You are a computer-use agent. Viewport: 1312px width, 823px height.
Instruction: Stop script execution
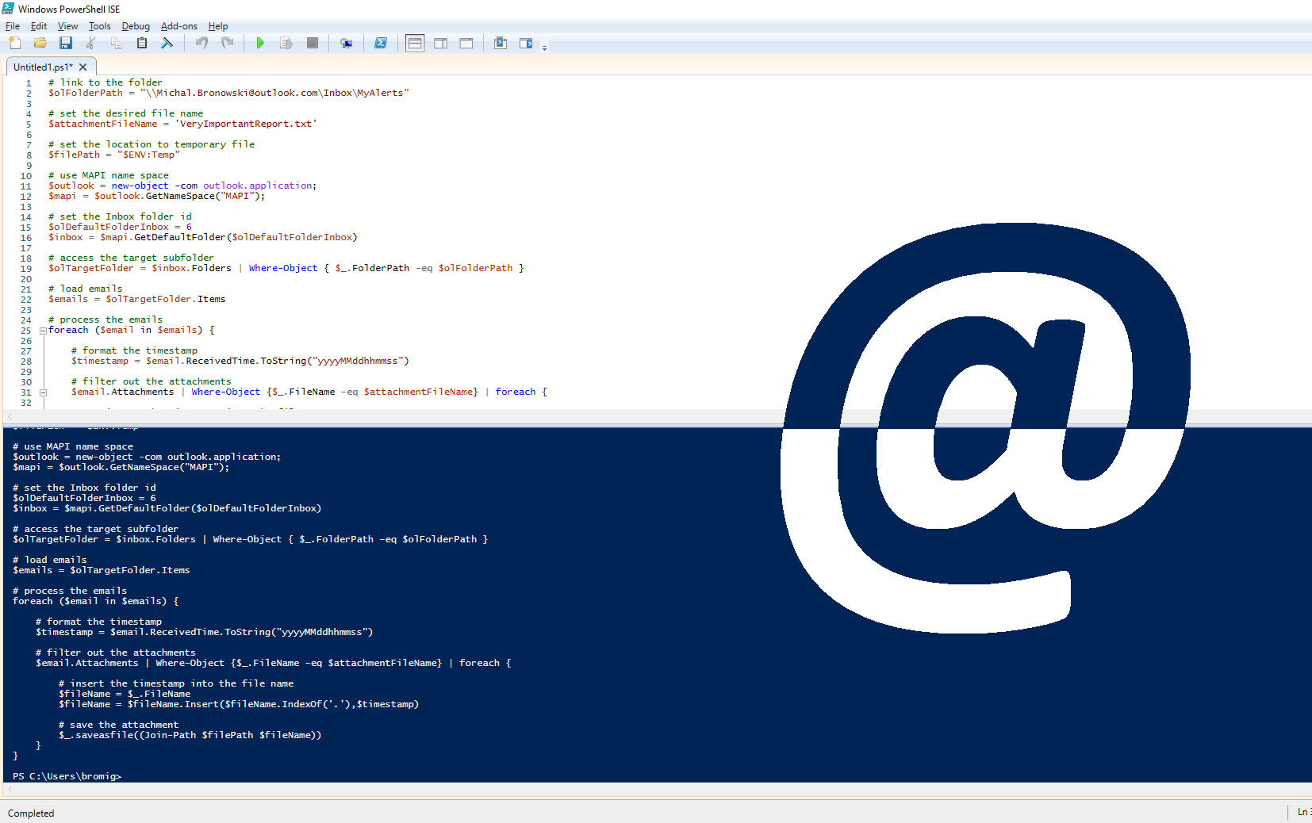[313, 43]
